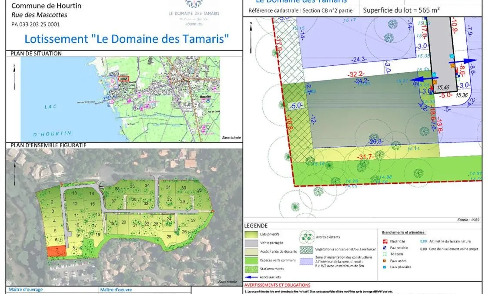492x294 pixels.
Task: Click the Eau potable symbol in the legend
Action: click(x=385, y=247)
